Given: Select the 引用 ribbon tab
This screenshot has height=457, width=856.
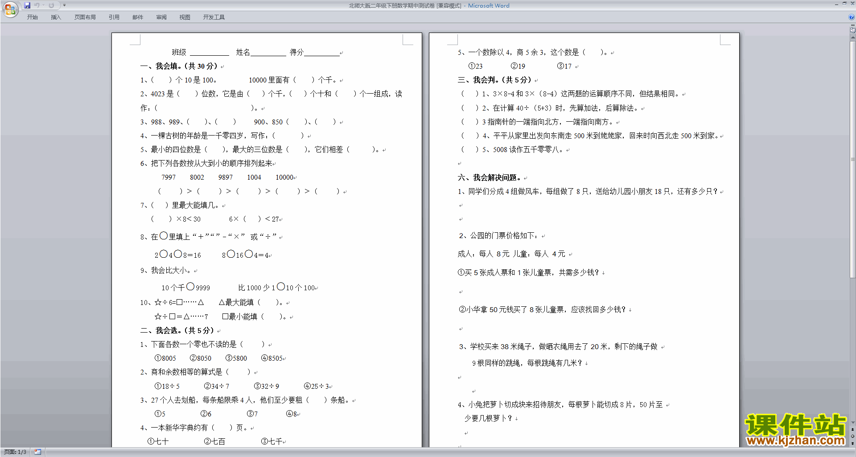Looking at the screenshot, I should (x=114, y=17).
